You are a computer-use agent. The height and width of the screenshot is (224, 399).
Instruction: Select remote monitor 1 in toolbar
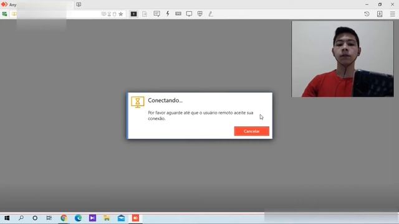point(133,14)
